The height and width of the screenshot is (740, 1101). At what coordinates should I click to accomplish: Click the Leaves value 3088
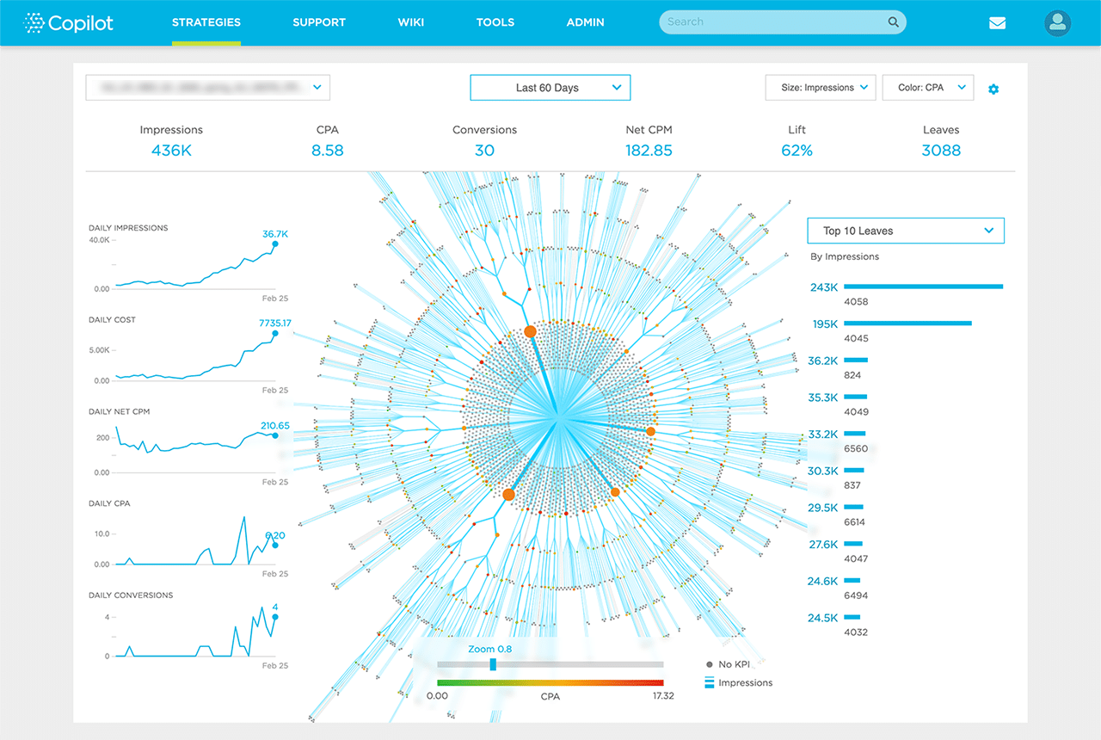pos(941,151)
